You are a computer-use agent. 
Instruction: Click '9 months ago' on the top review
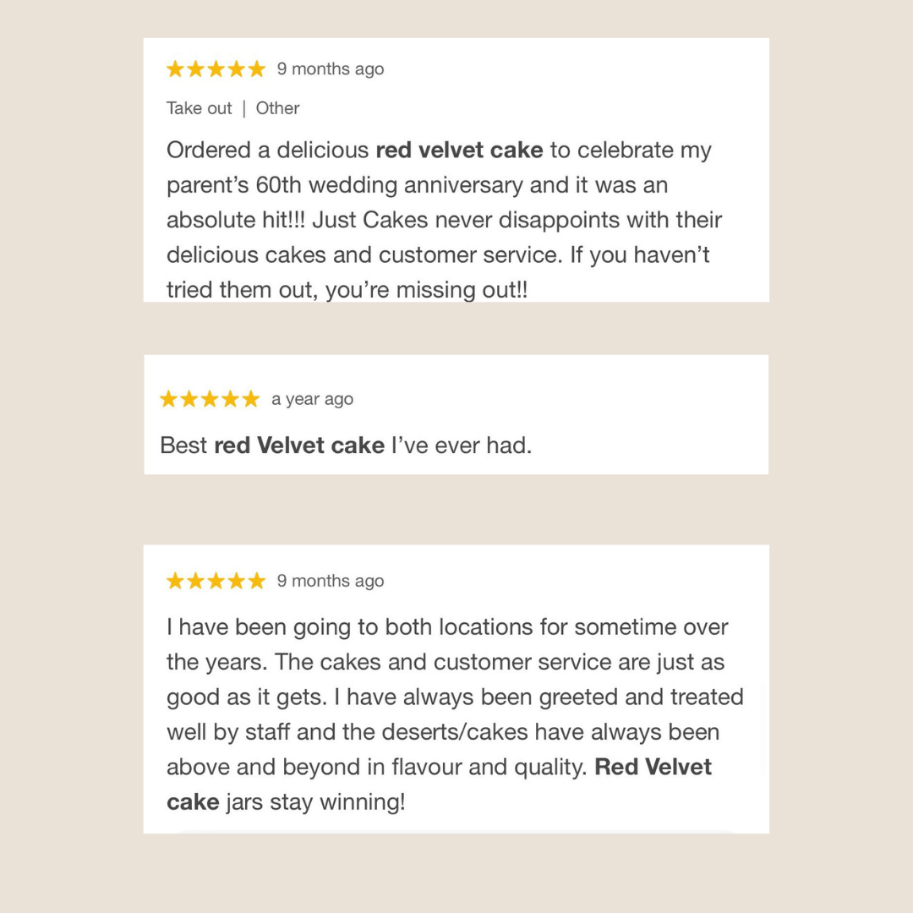pyautogui.click(x=331, y=69)
